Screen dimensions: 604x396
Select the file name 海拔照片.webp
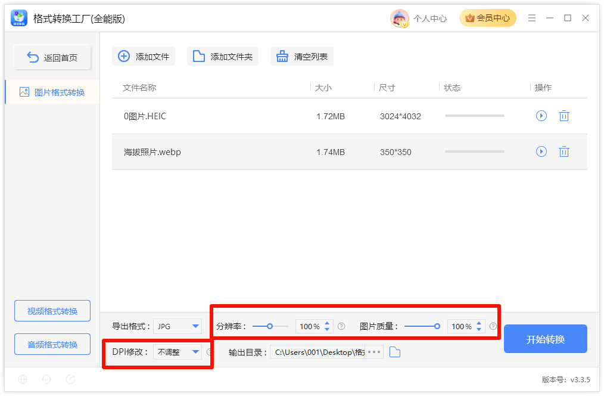click(x=152, y=152)
